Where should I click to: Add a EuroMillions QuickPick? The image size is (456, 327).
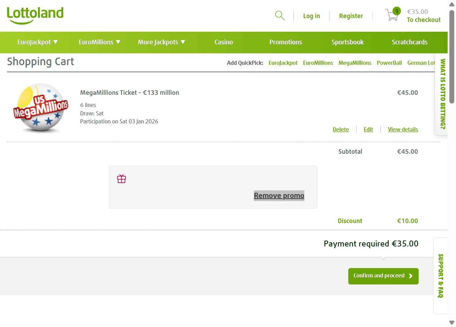[x=318, y=63]
